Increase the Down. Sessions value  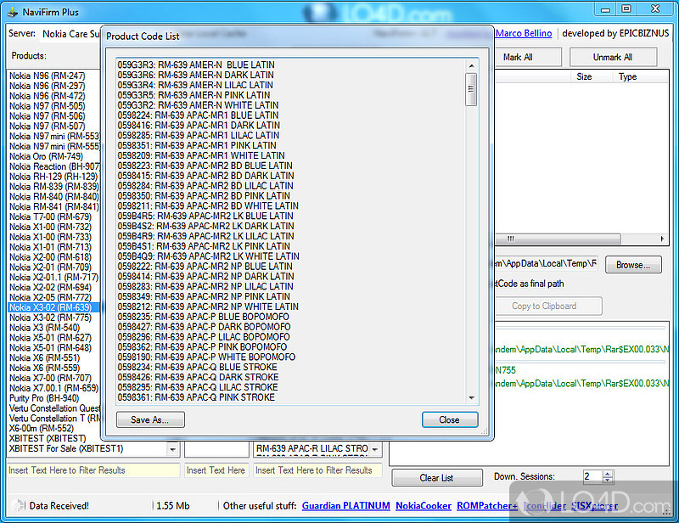[x=608, y=474]
